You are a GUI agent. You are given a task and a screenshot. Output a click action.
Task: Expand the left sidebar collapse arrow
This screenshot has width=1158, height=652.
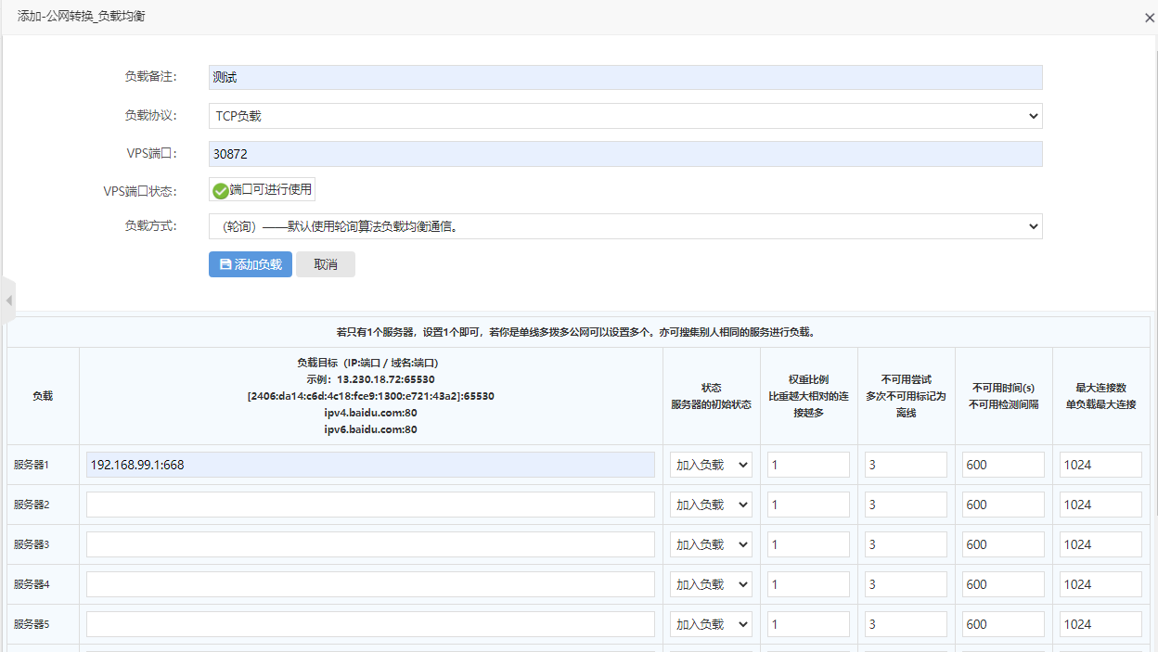(8, 300)
